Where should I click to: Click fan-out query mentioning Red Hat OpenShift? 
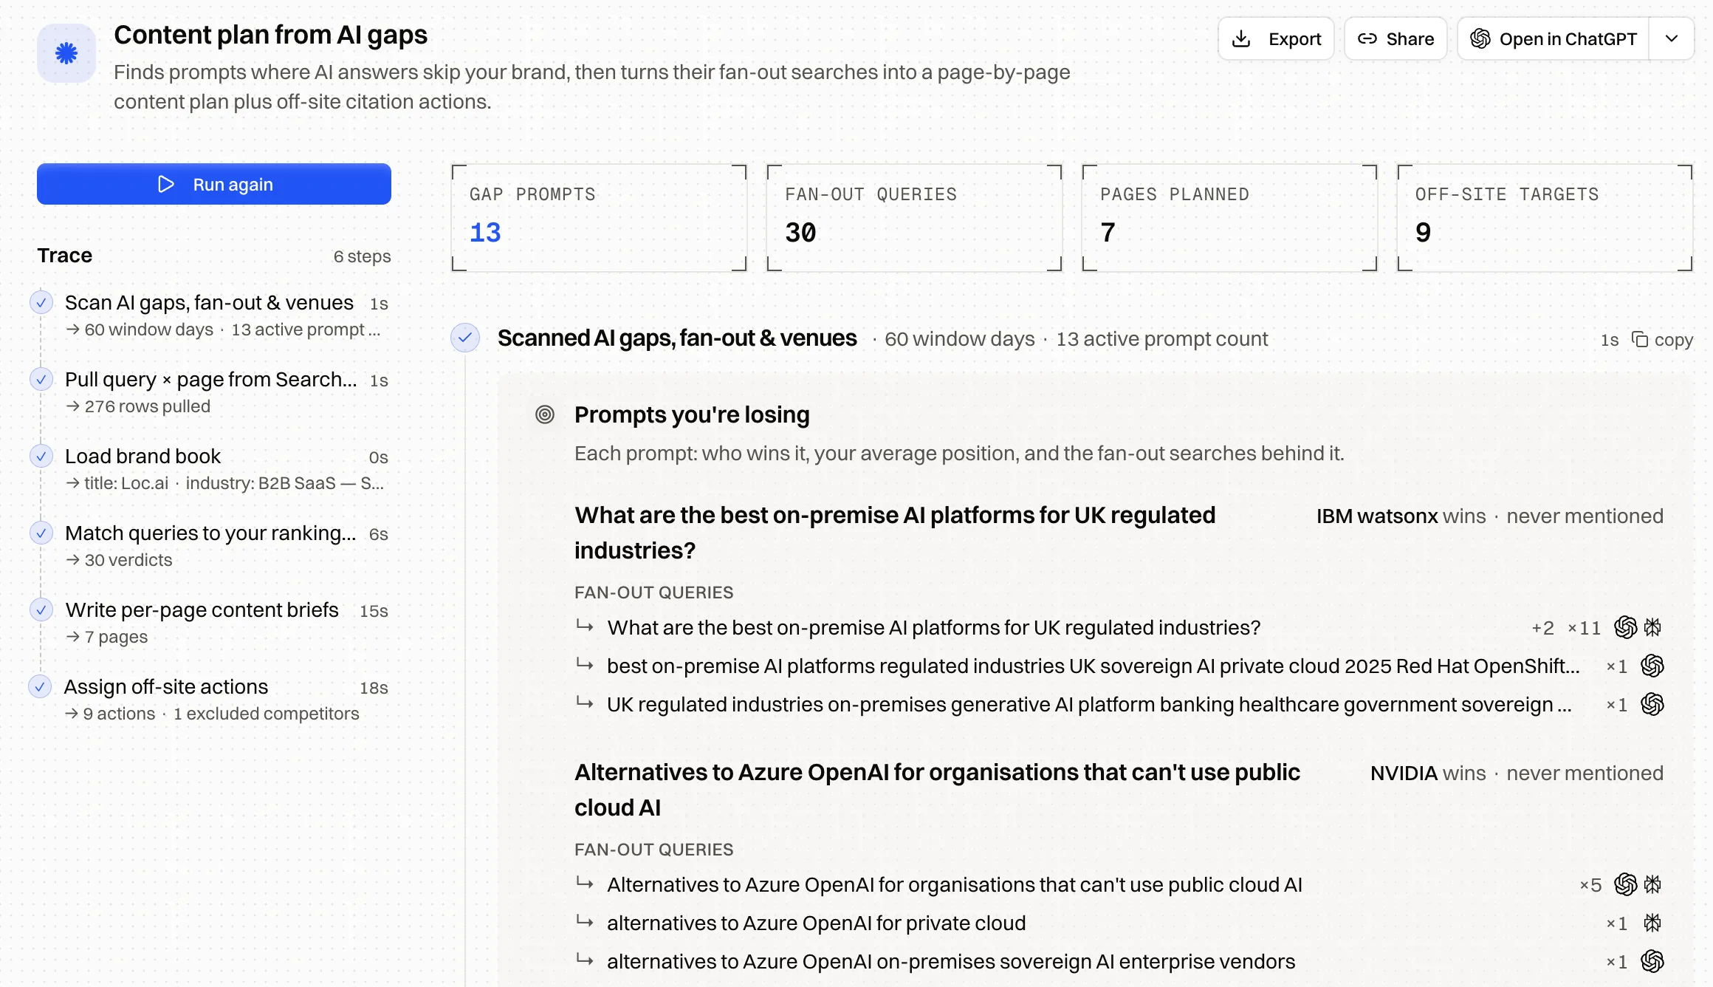[1093, 666]
